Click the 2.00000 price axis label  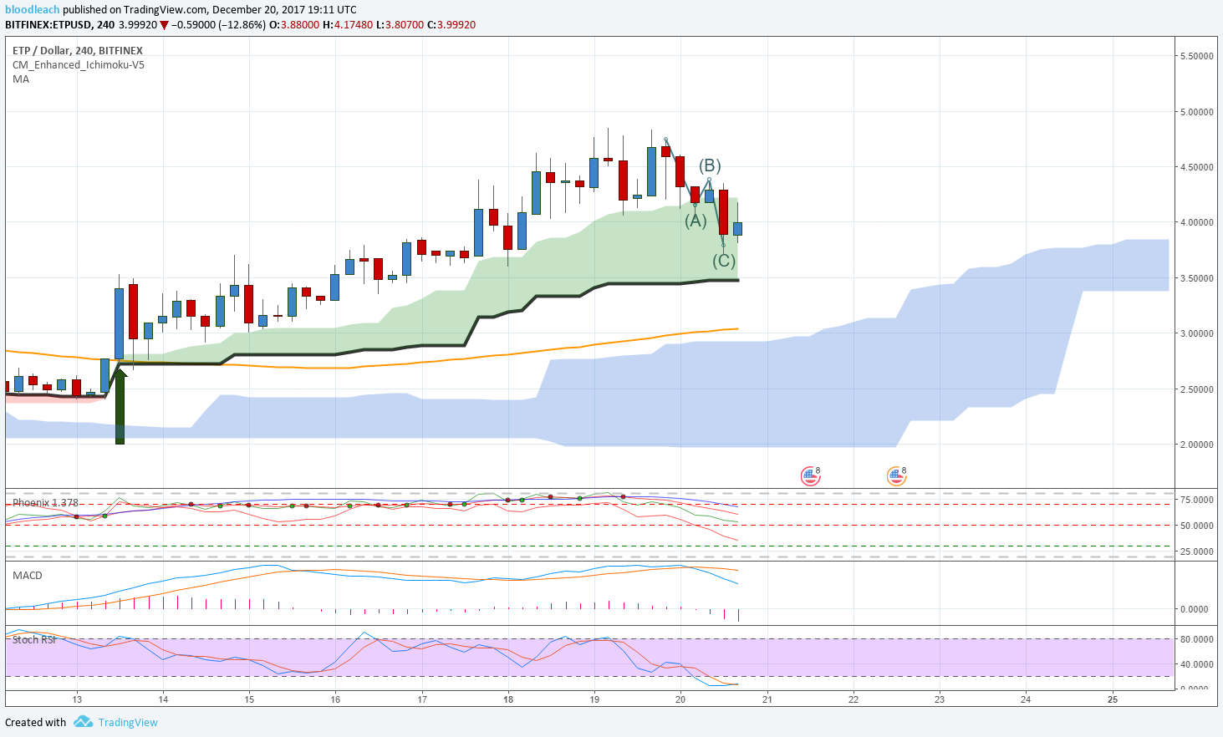point(1196,445)
